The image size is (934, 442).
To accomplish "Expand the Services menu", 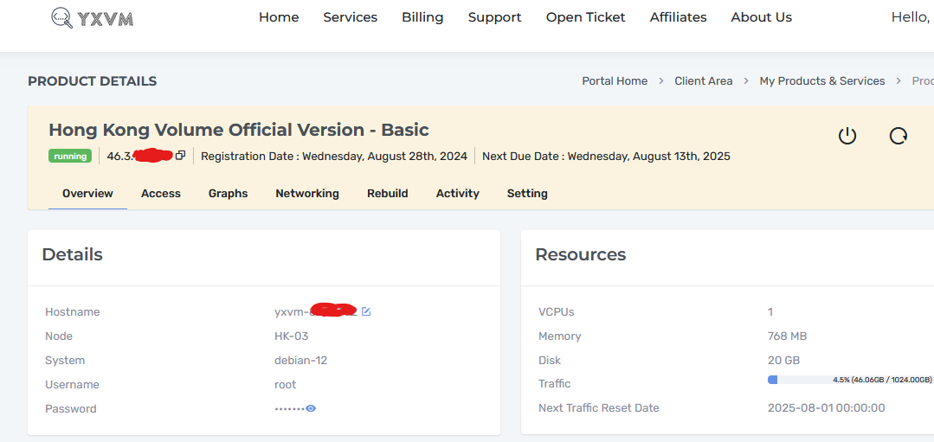I will (x=350, y=17).
